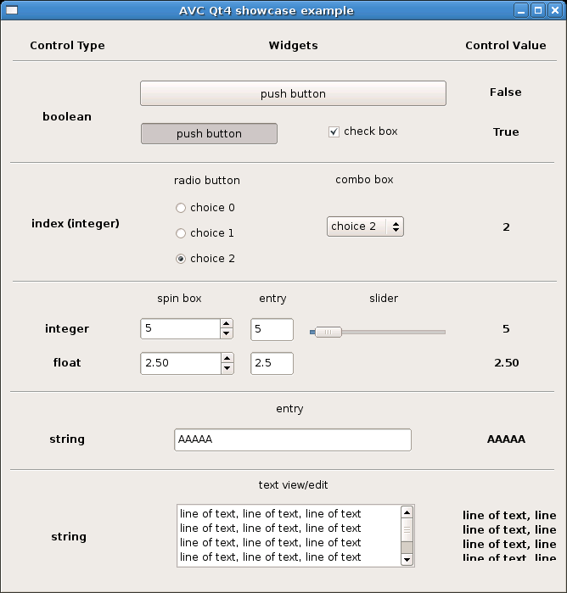Image resolution: width=567 pixels, height=593 pixels.
Task: Toggle the check box option
Action: tap(334, 132)
